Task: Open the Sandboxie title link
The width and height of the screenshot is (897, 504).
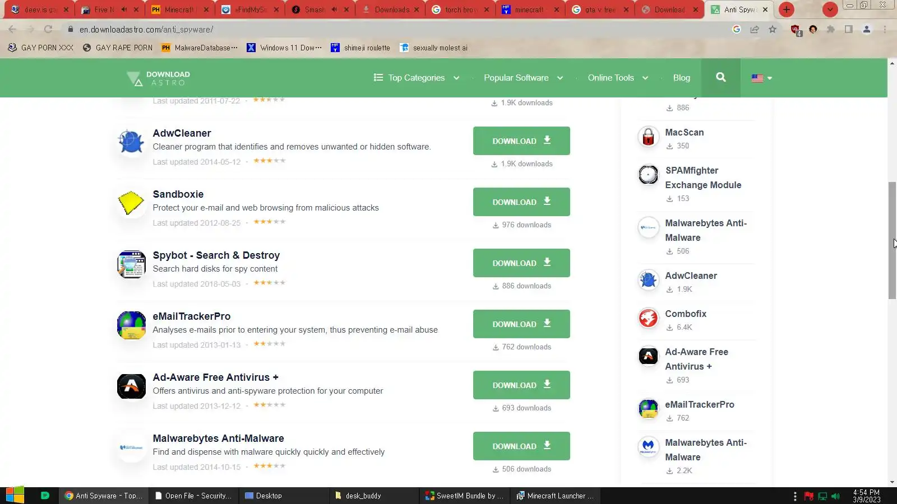Action: 178,194
